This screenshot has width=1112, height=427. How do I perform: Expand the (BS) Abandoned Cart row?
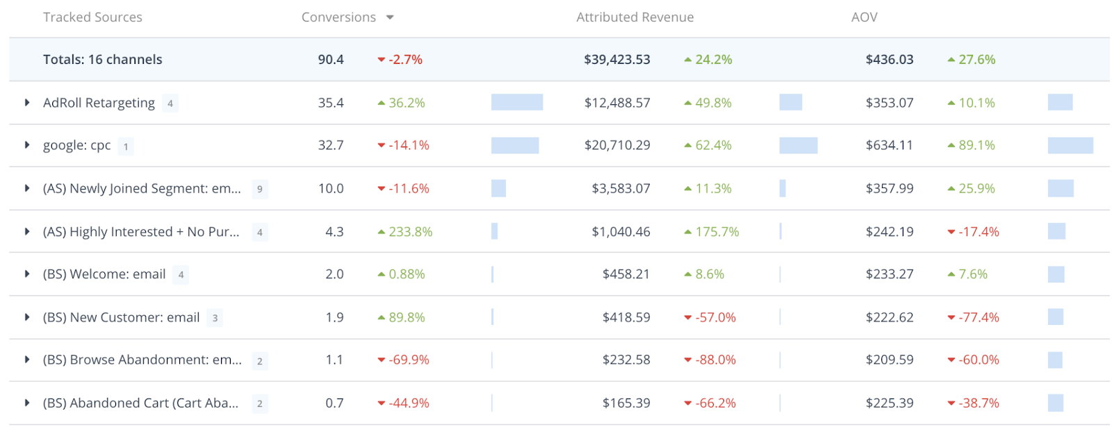[27, 403]
